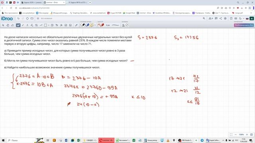
Task: Open Windows Start menu
Action: 3,140
